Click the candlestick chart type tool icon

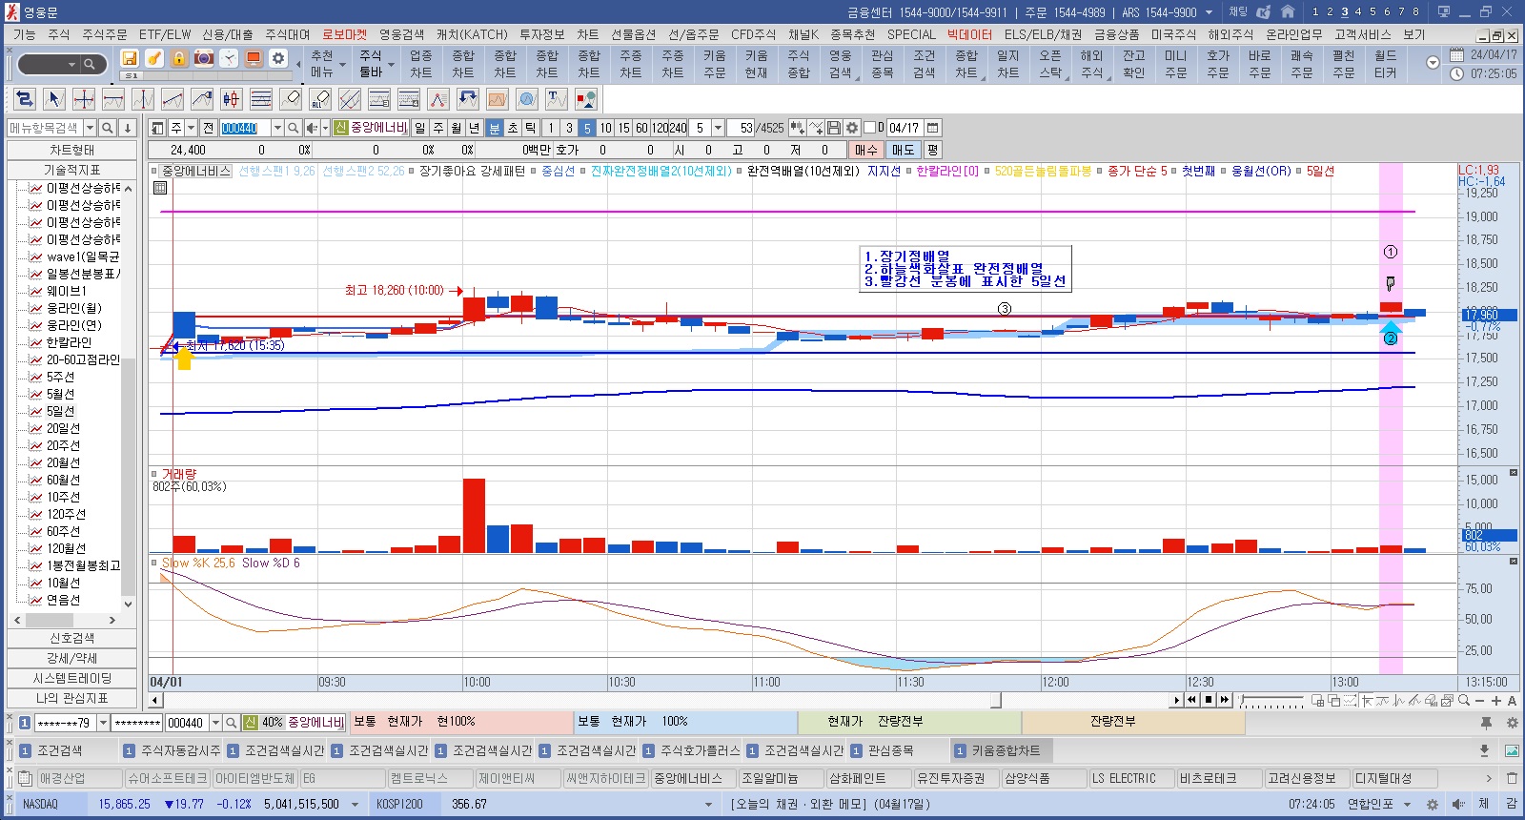tap(231, 99)
